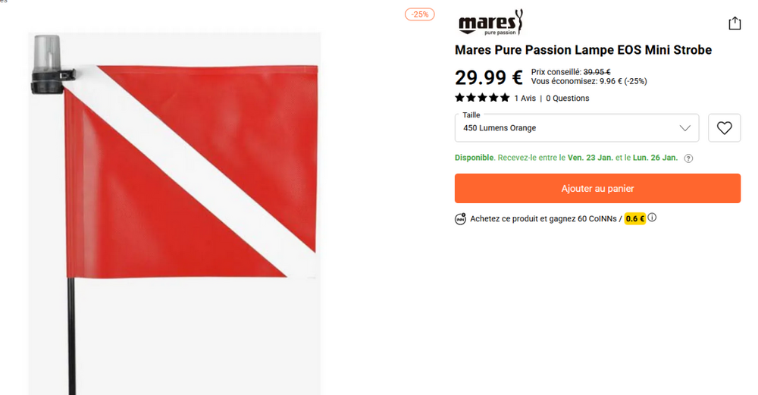The image size is (758, 395).
Task: Click the product title Mares Pure Passion Lampe
Action: (x=583, y=50)
